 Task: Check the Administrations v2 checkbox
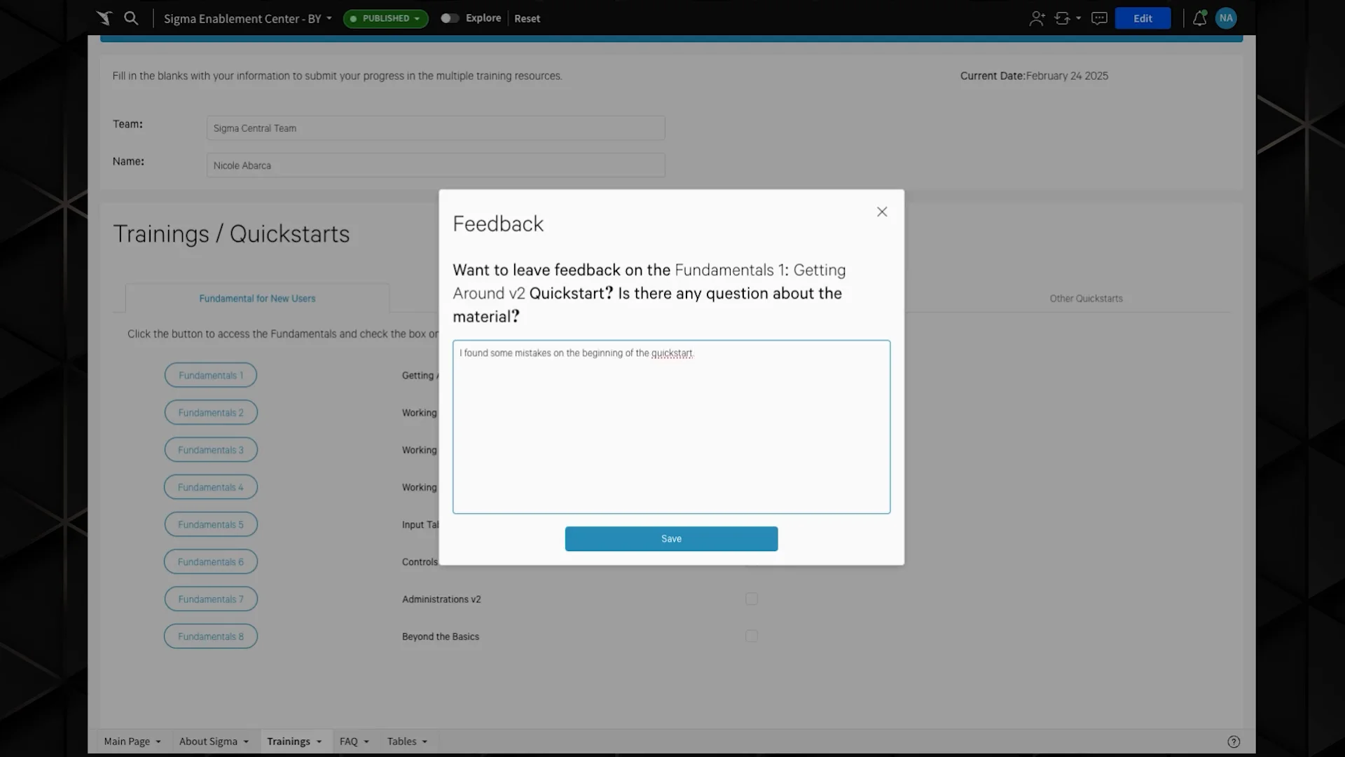(752, 599)
